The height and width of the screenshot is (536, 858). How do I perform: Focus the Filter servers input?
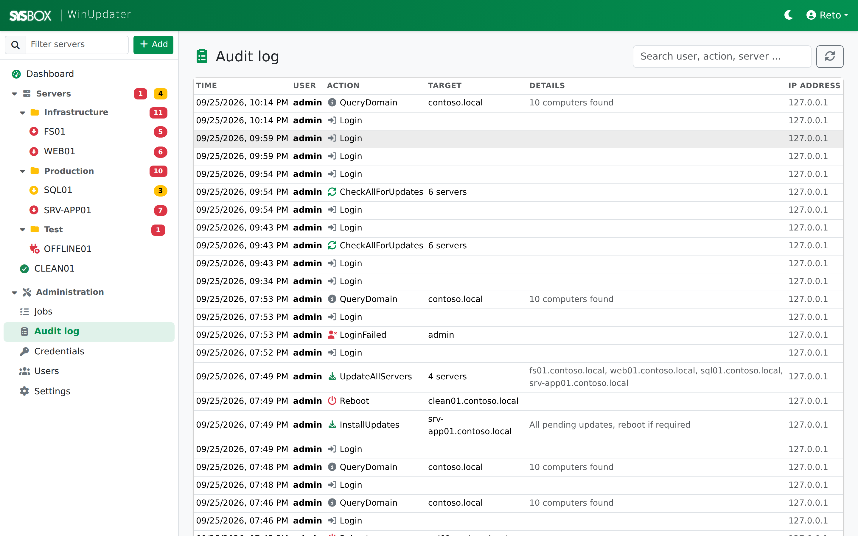[x=77, y=45]
